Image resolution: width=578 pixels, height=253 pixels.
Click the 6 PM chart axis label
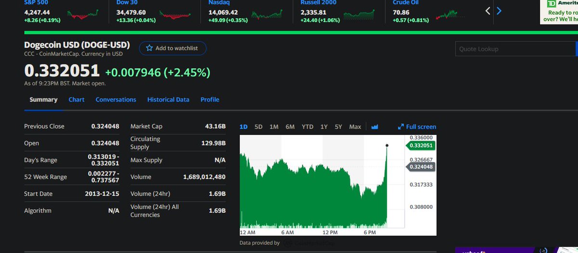(x=370, y=232)
